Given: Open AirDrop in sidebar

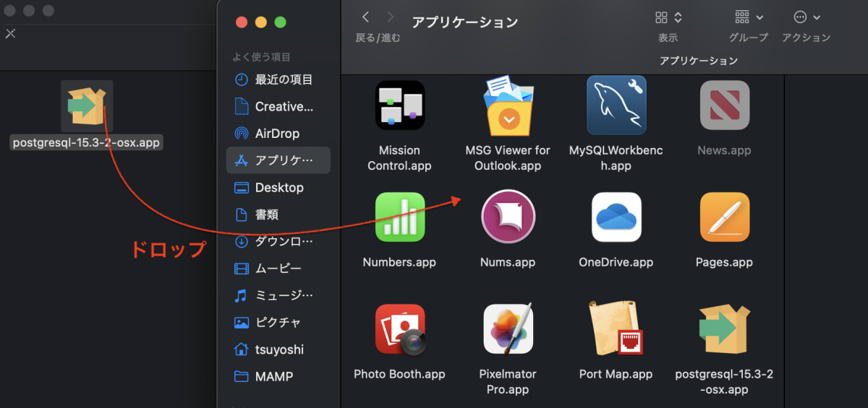Looking at the screenshot, I should pyautogui.click(x=278, y=134).
